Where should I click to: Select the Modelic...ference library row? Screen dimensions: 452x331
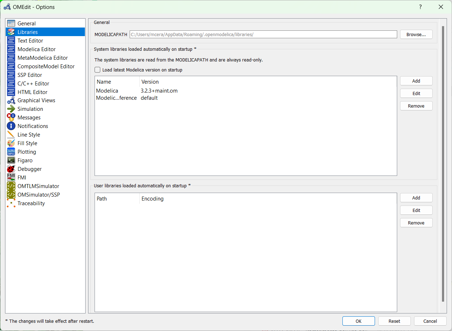coord(246,98)
